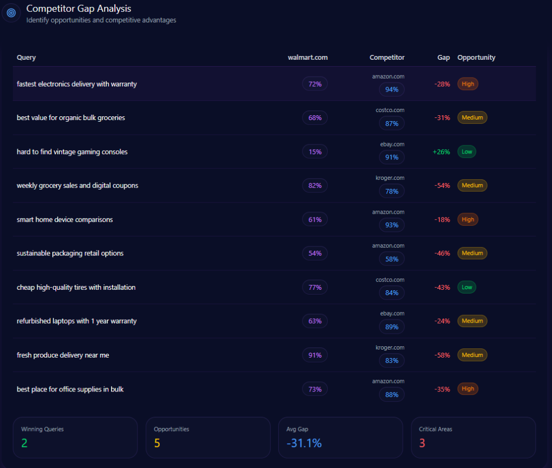Click the Competitor Gap Analysis target icon
The image size is (552, 468).
pos(11,12)
